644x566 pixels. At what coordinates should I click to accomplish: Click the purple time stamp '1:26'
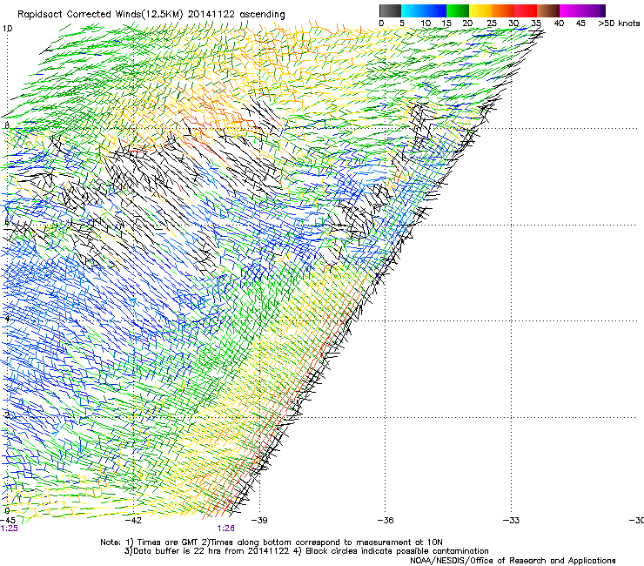226,529
